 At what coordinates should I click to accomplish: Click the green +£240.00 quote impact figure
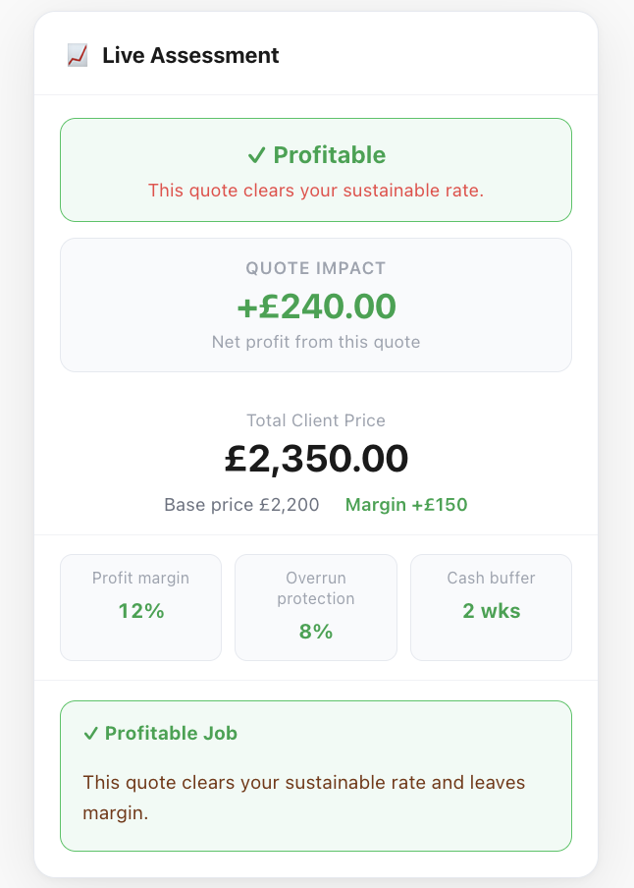[315, 306]
